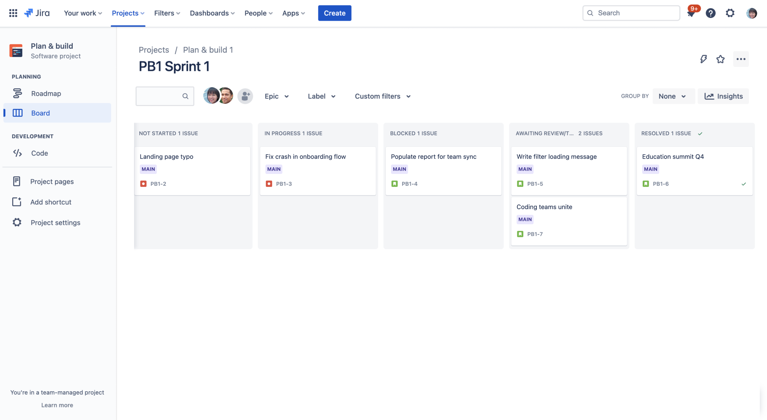Open the Projects menu in top nav

(128, 13)
